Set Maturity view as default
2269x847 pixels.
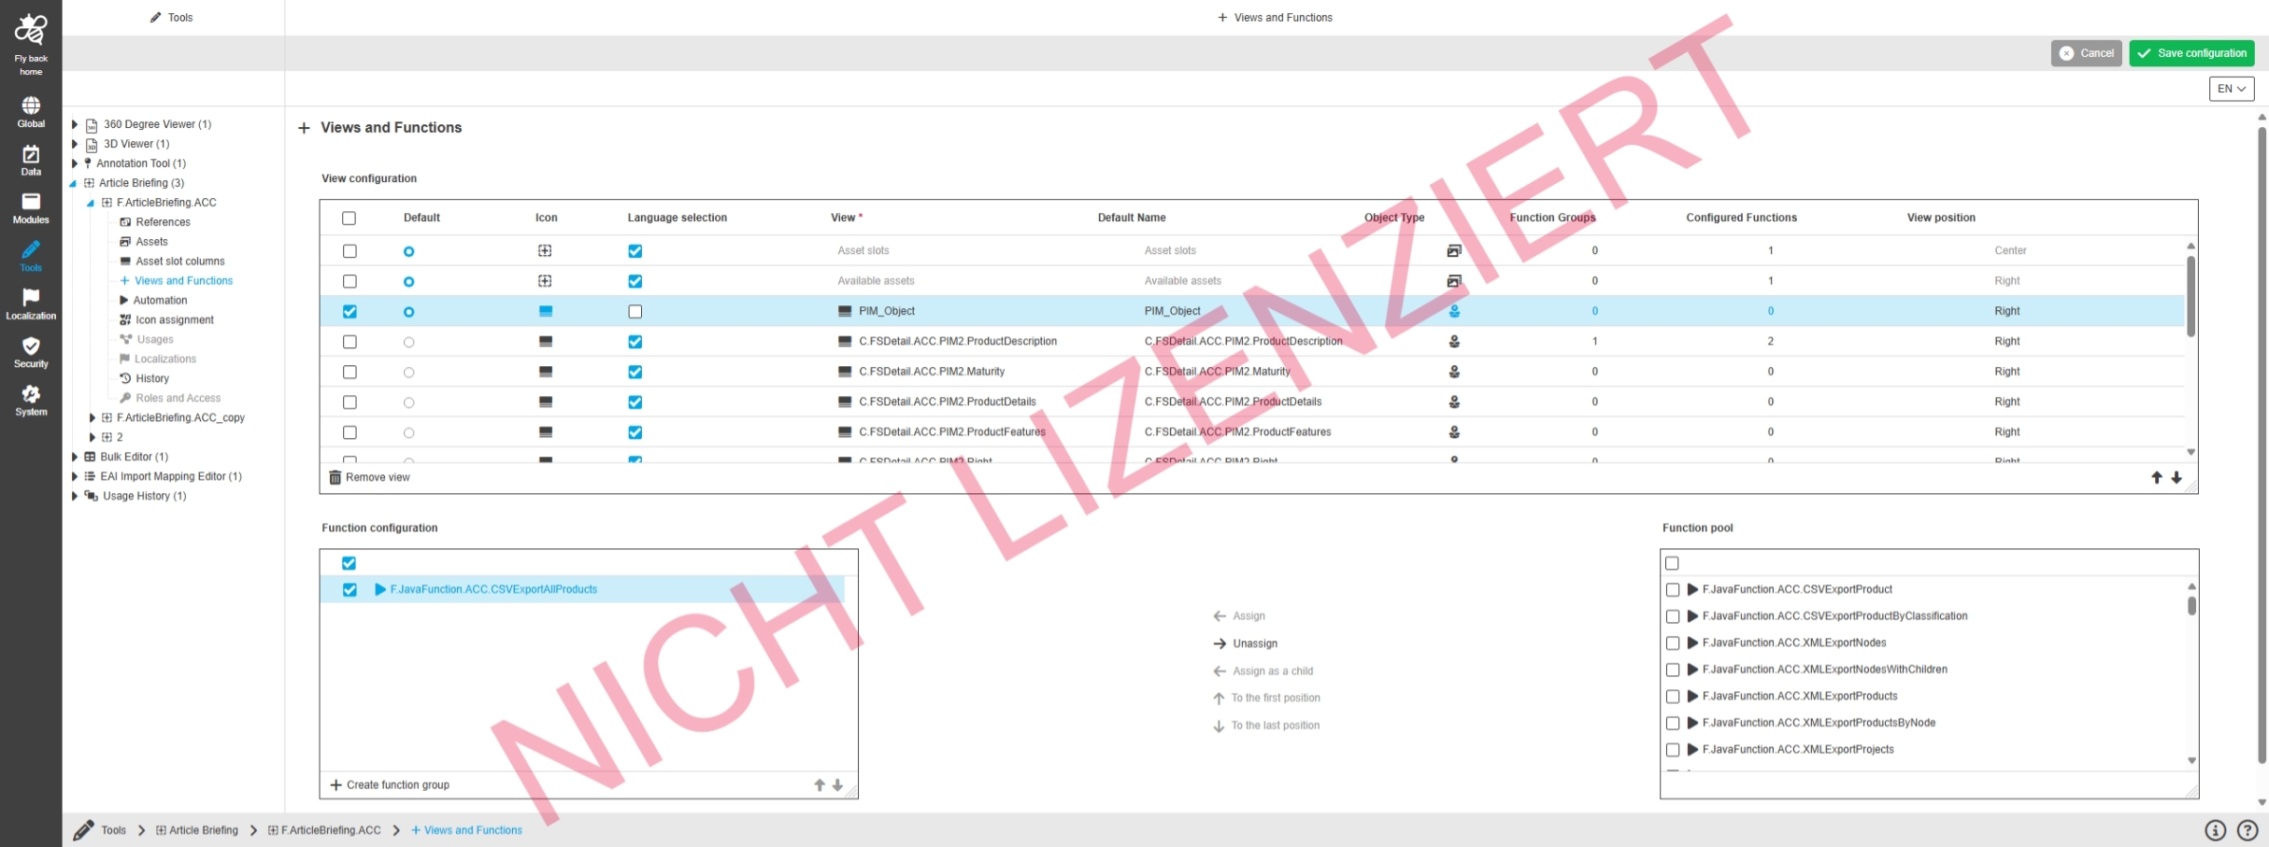click(x=408, y=373)
